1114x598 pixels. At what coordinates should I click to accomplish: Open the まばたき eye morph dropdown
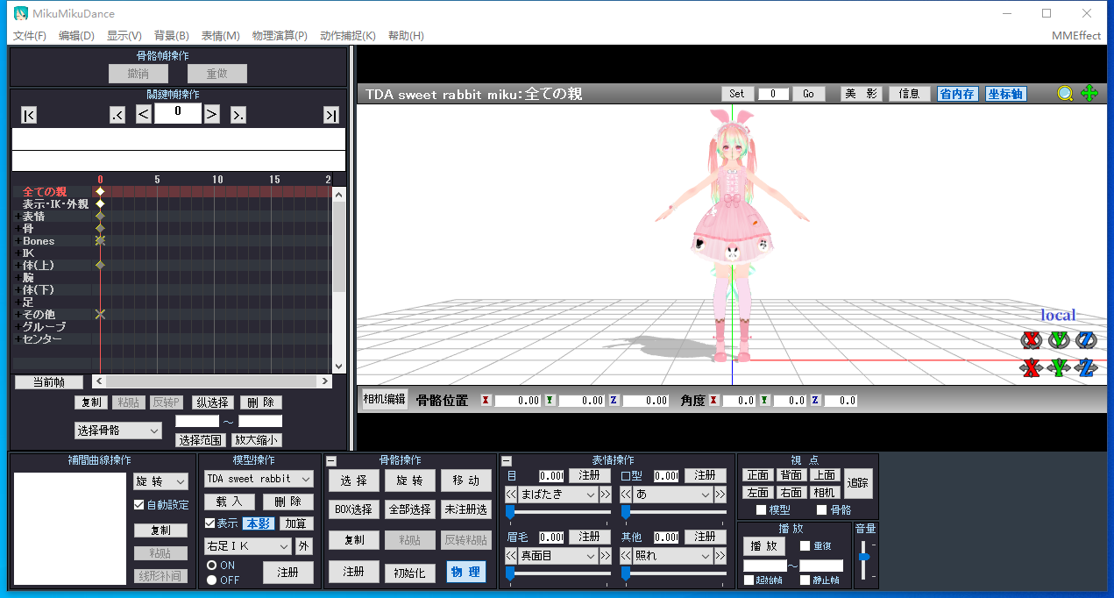(x=557, y=495)
